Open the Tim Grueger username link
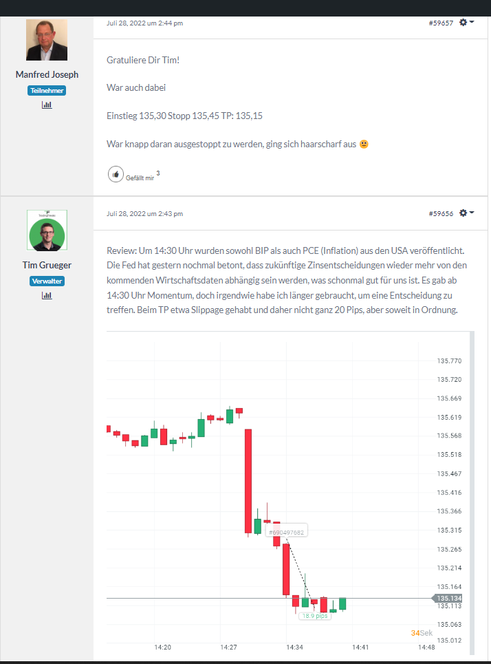This screenshot has width=491, height=664. (47, 265)
